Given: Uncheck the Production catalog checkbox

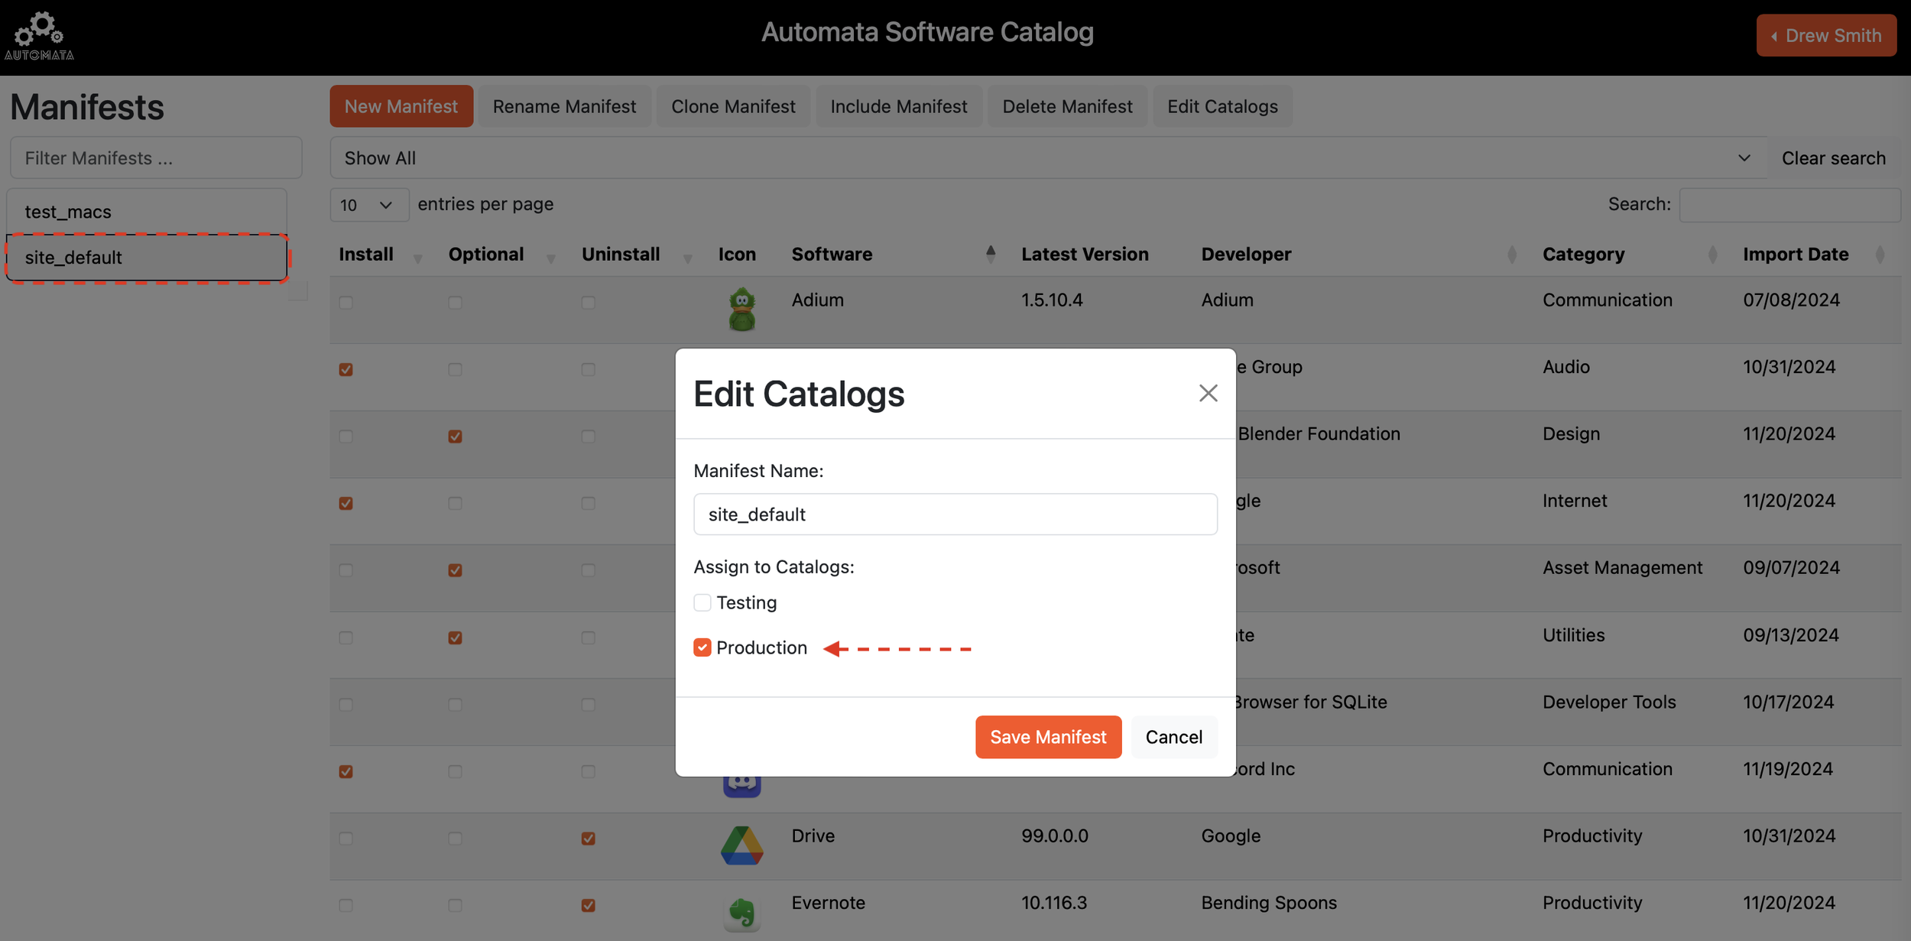Looking at the screenshot, I should tap(702, 647).
